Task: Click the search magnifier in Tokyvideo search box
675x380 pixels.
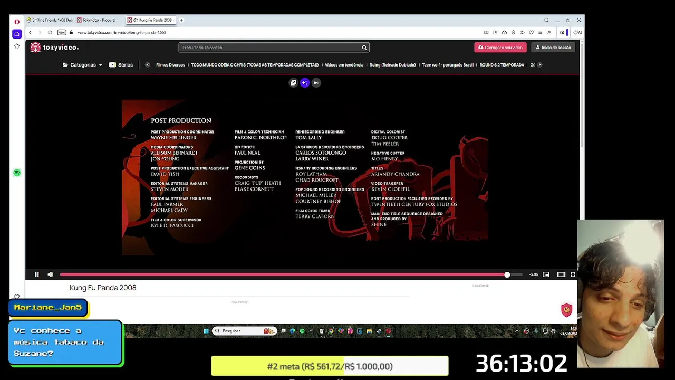Action: (x=364, y=47)
